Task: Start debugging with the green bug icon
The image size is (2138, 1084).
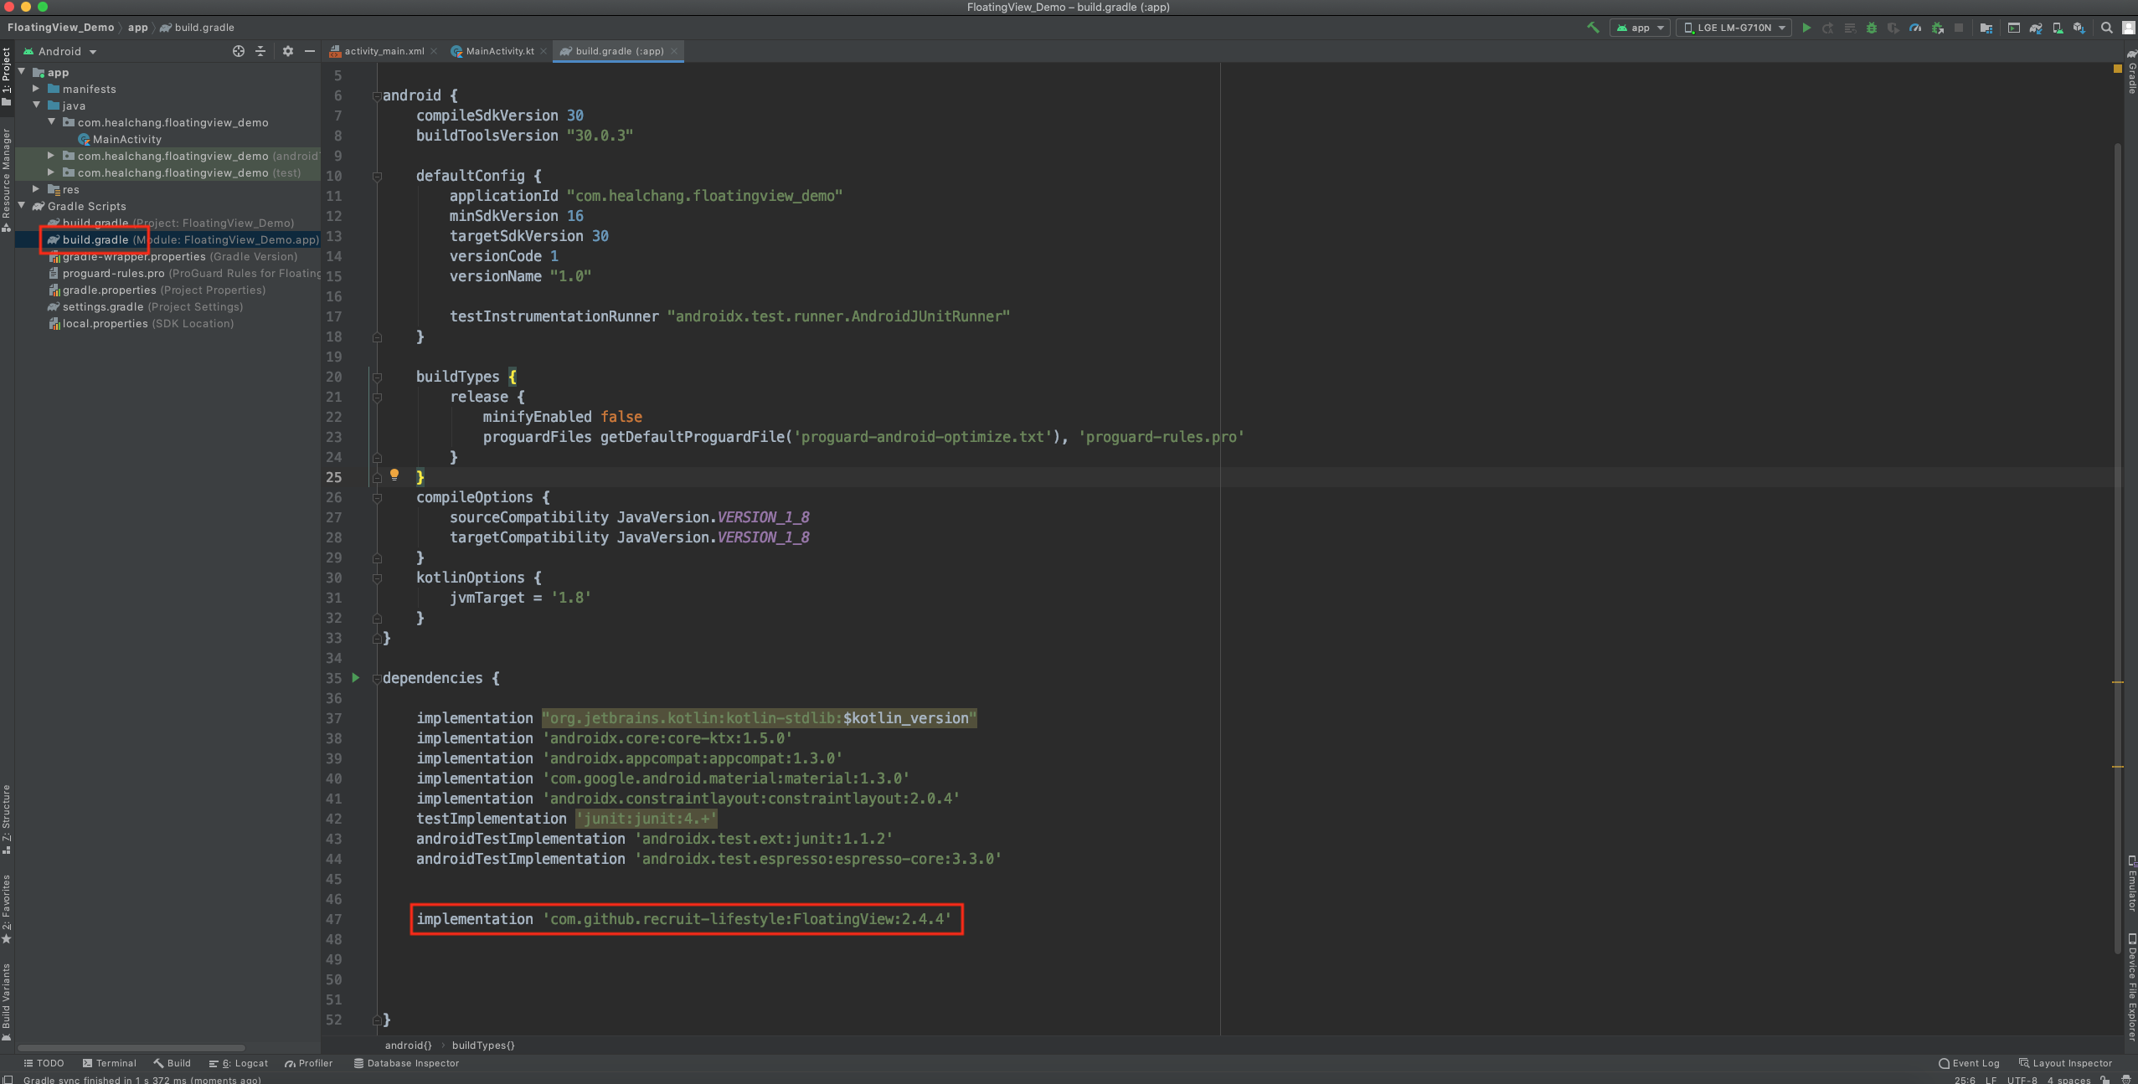Action: click(x=1872, y=28)
